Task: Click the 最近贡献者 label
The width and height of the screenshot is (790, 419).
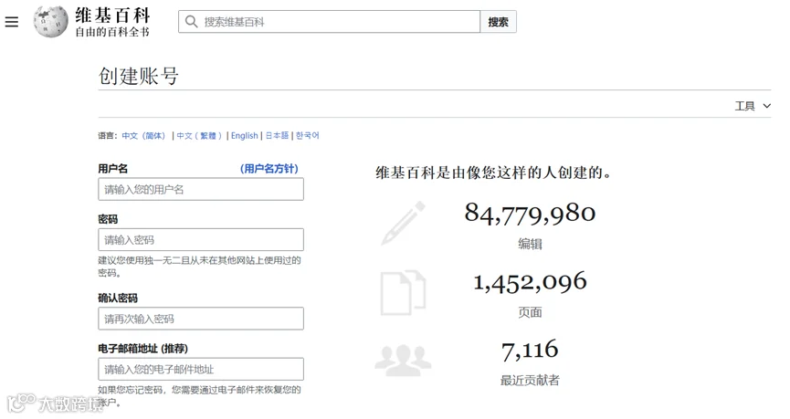Action: click(530, 381)
